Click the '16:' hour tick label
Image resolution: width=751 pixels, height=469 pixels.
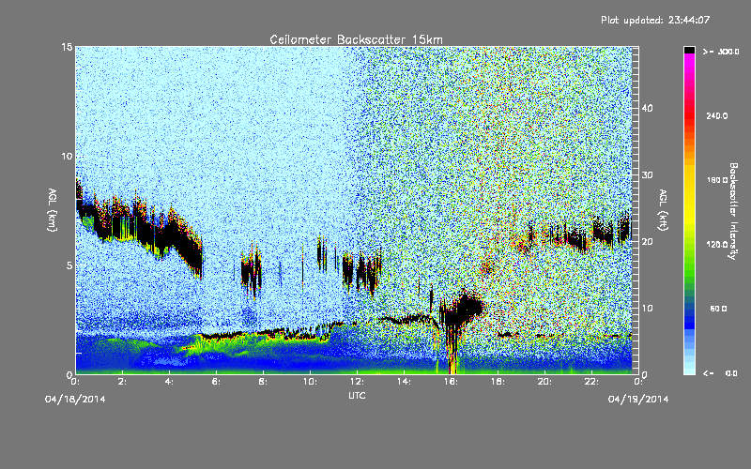coord(451,382)
